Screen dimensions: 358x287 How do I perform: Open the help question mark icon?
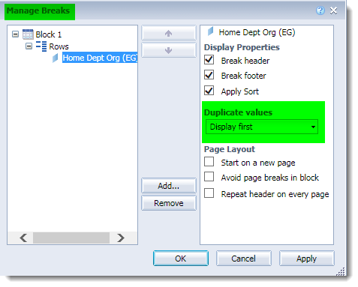point(320,10)
